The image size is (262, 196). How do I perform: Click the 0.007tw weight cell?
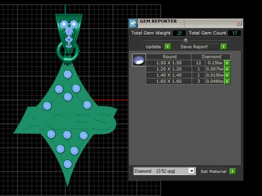(x=215, y=69)
